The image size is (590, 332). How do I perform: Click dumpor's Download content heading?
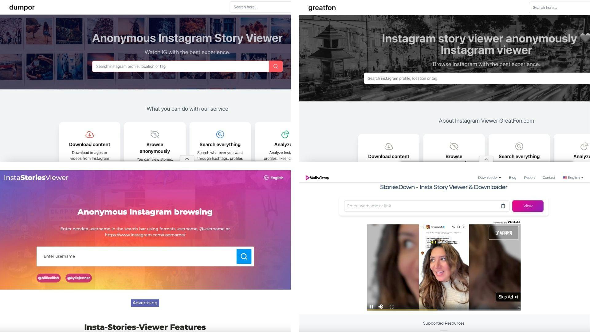pyautogui.click(x=89, y=144)
